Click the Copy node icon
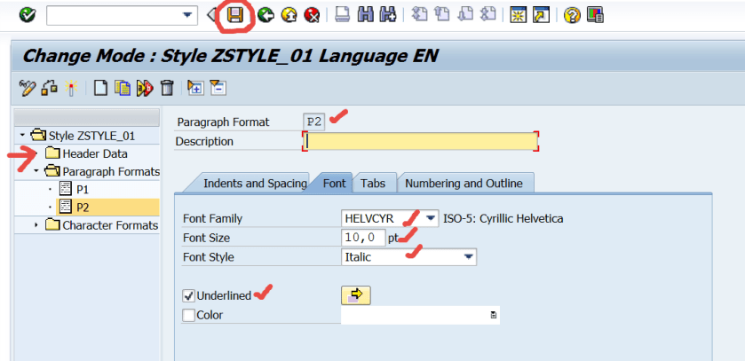The height and width of the screenshot is (361, 745). click(x=123, y=88)
